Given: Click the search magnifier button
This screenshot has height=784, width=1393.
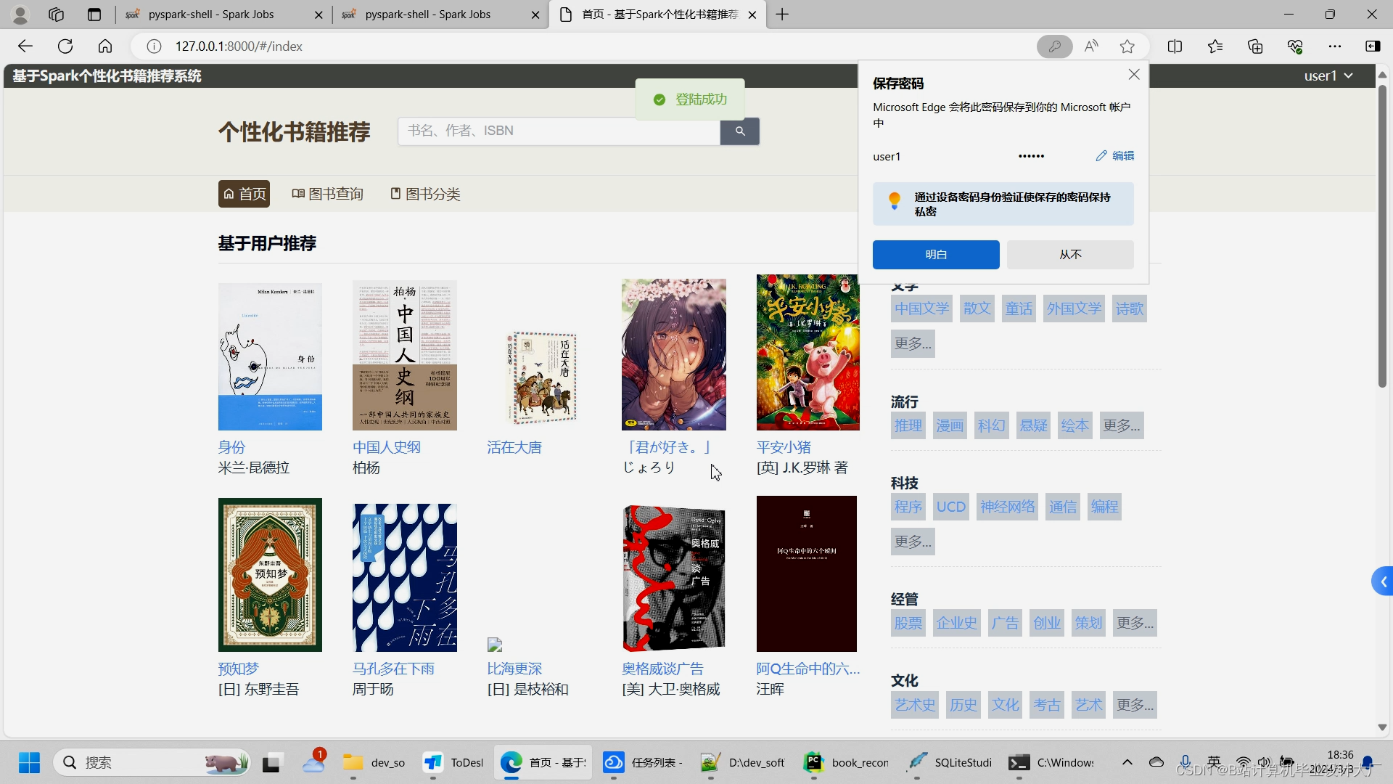Looking at the screenshot, I should (739, 131).
